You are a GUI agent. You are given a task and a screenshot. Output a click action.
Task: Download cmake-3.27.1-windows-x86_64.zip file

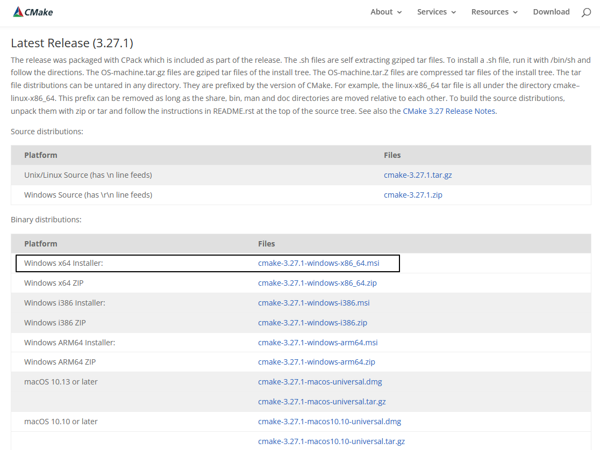point(317,283)
